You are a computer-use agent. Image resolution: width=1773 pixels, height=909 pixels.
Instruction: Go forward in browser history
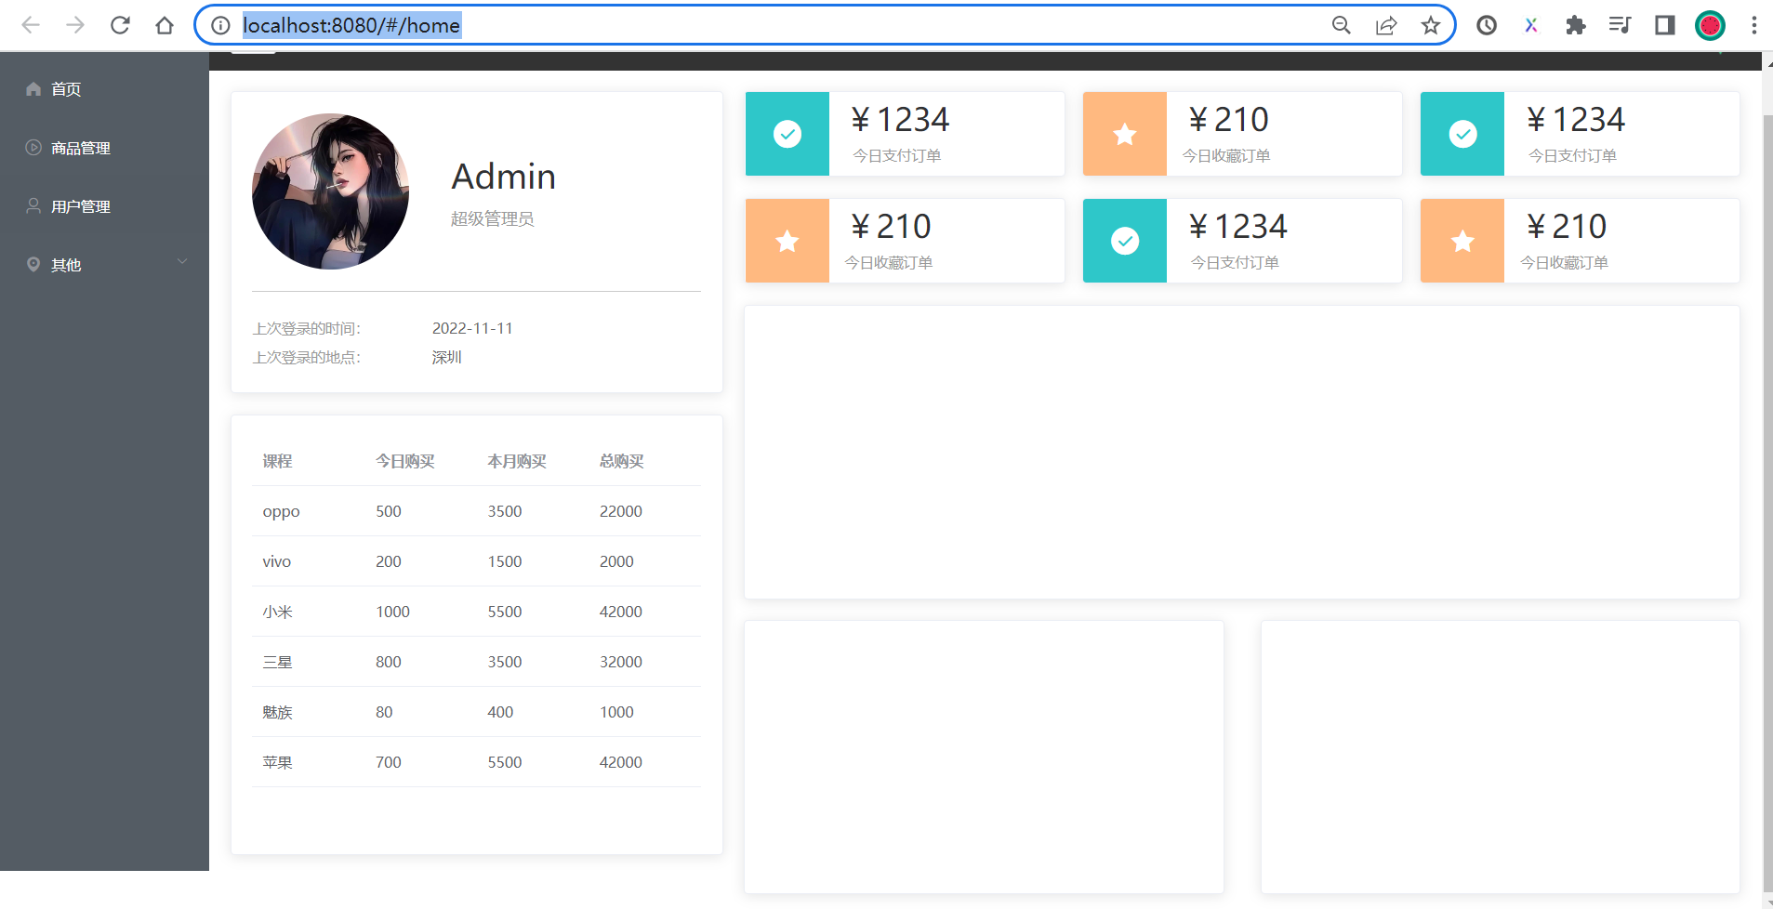click(x=75, y=25)
